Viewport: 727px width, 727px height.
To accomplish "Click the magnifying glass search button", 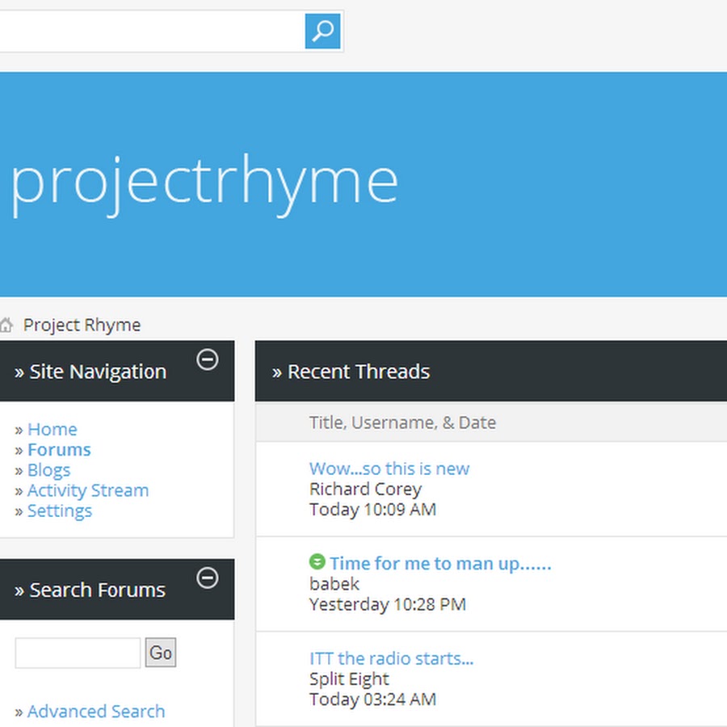I will pos(322,31).
